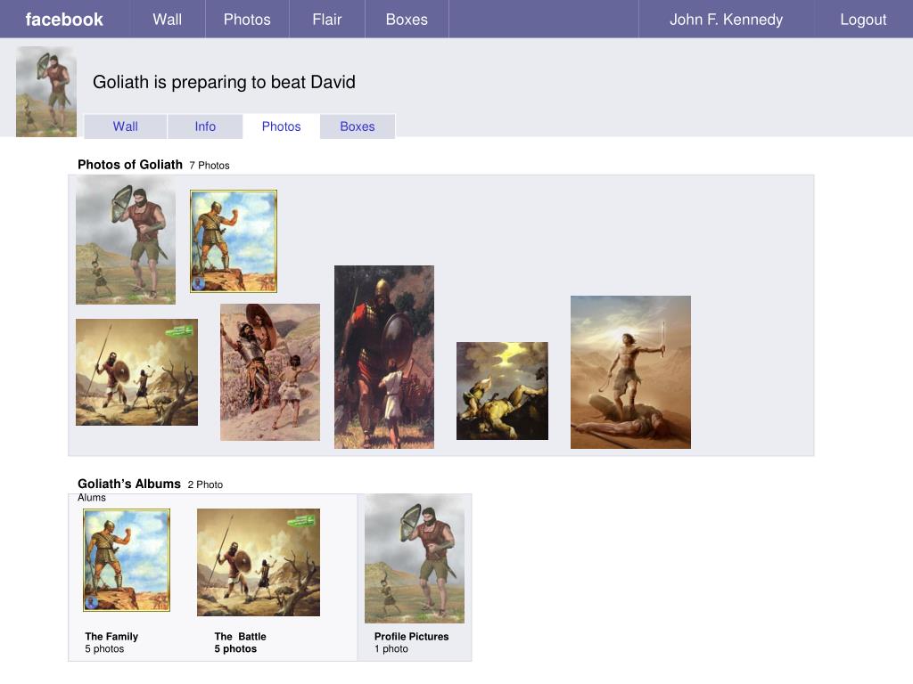Viewport: 913px width, 684px height.
Task: Open Profile Pictures album cover
Action: click(415, 559)
